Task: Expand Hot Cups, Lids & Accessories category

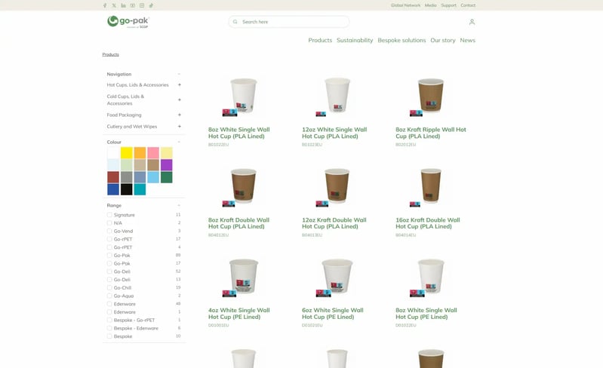Action: coord(180,85)
